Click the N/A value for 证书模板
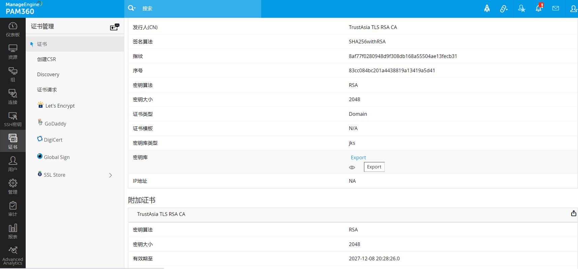The width and height of the screenshot is (578, 269). (353, 128)
